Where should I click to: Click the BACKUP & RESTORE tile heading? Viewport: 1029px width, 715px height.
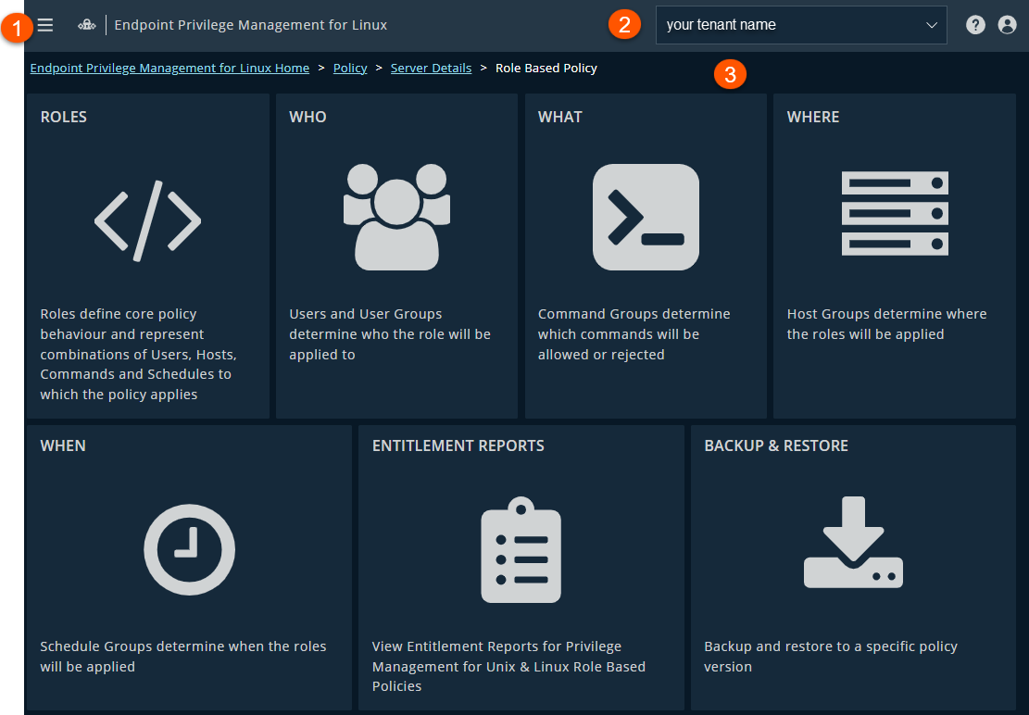776,445
